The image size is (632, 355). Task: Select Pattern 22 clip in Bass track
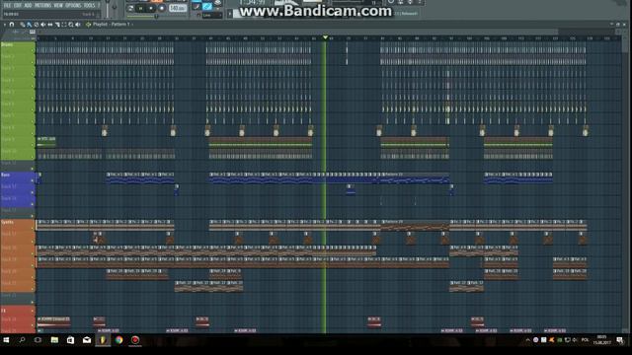click(414, 178)
